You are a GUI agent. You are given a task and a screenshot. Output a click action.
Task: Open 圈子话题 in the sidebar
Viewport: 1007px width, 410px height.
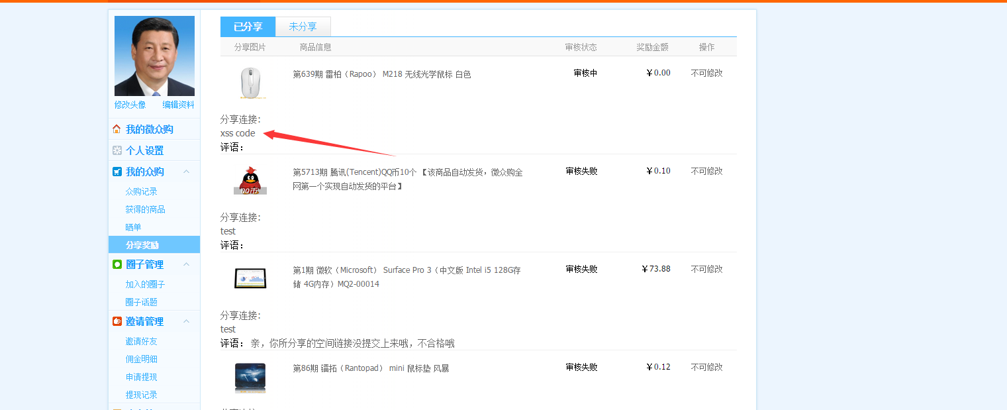click(141, 302)
